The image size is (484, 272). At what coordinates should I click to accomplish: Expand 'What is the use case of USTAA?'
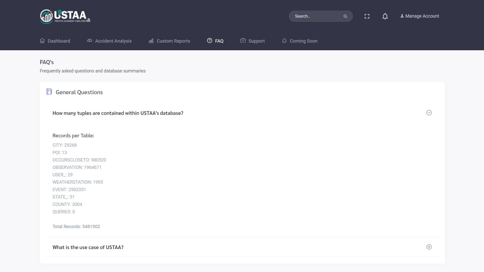(88, 247)
